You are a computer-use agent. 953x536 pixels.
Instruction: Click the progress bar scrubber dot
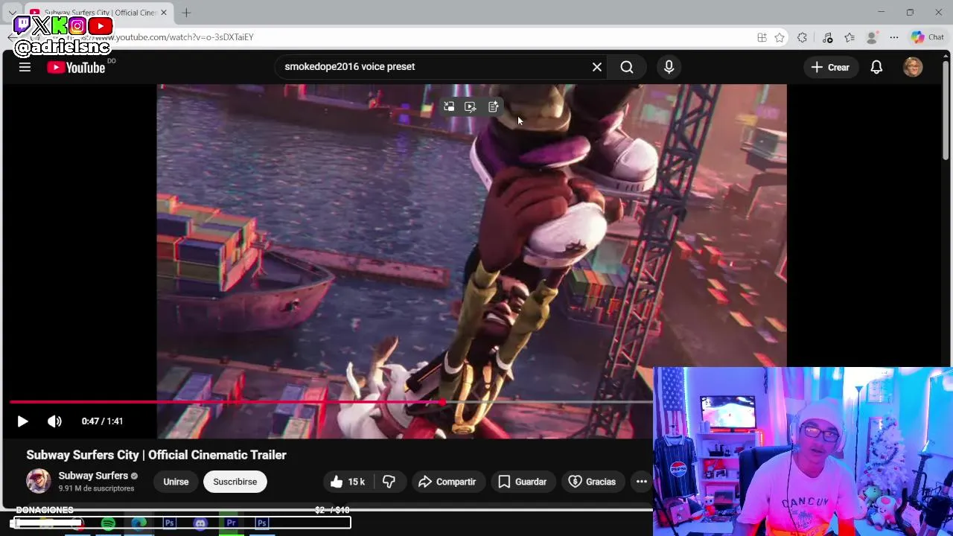point(442,402)
